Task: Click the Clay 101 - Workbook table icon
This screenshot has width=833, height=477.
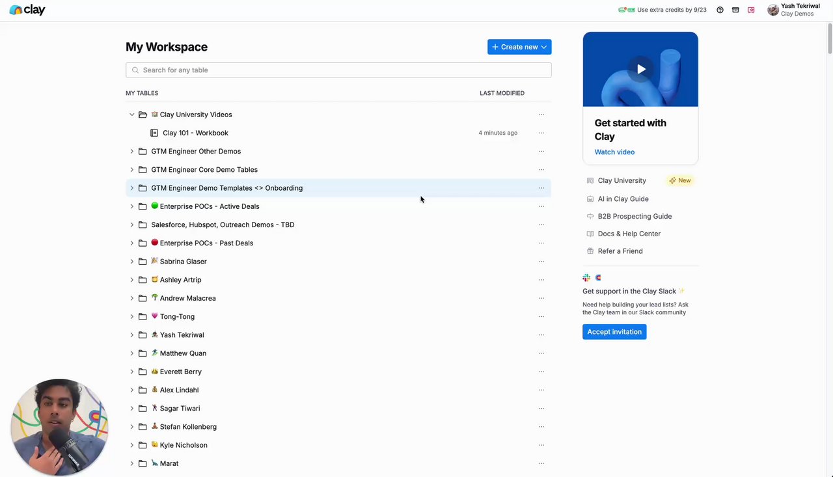Action: click(154, 133)
